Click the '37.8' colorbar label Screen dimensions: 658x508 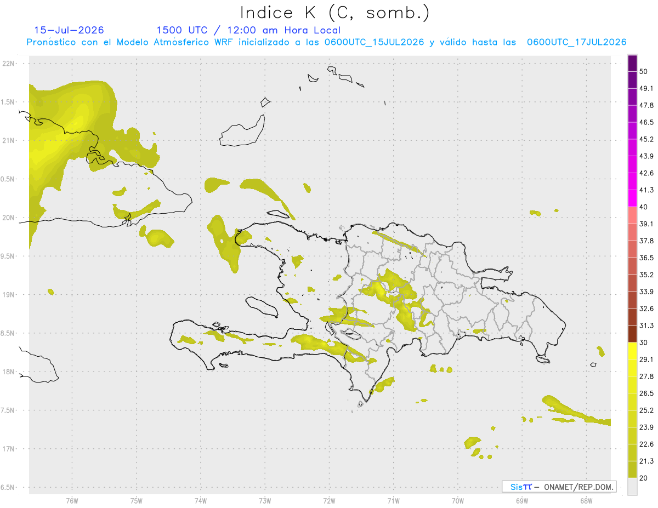pos(646,241)
